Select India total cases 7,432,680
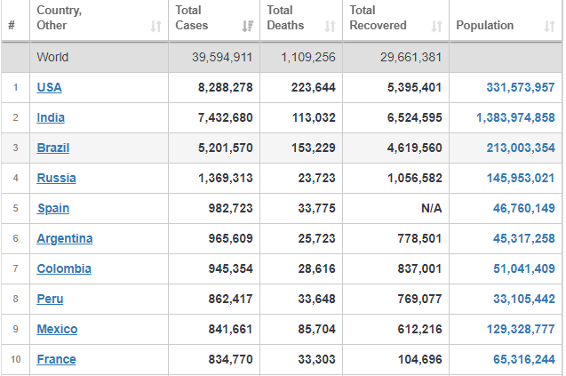 pyautogui.click(x=226, y=117)
